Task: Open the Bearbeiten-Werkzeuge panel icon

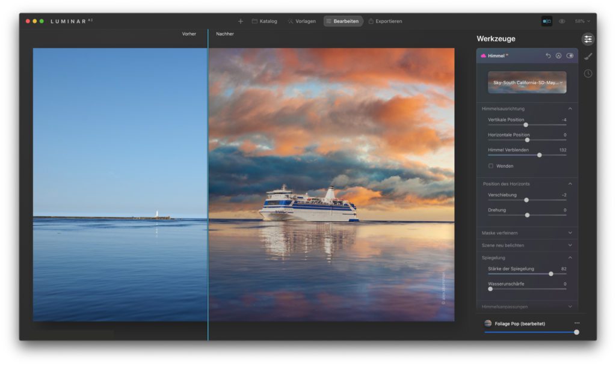Action: [x=588, y=38]
